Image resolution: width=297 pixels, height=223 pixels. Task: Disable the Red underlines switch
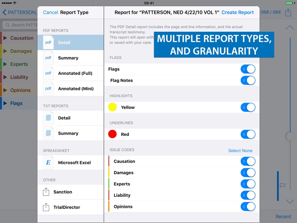[248, 134]
